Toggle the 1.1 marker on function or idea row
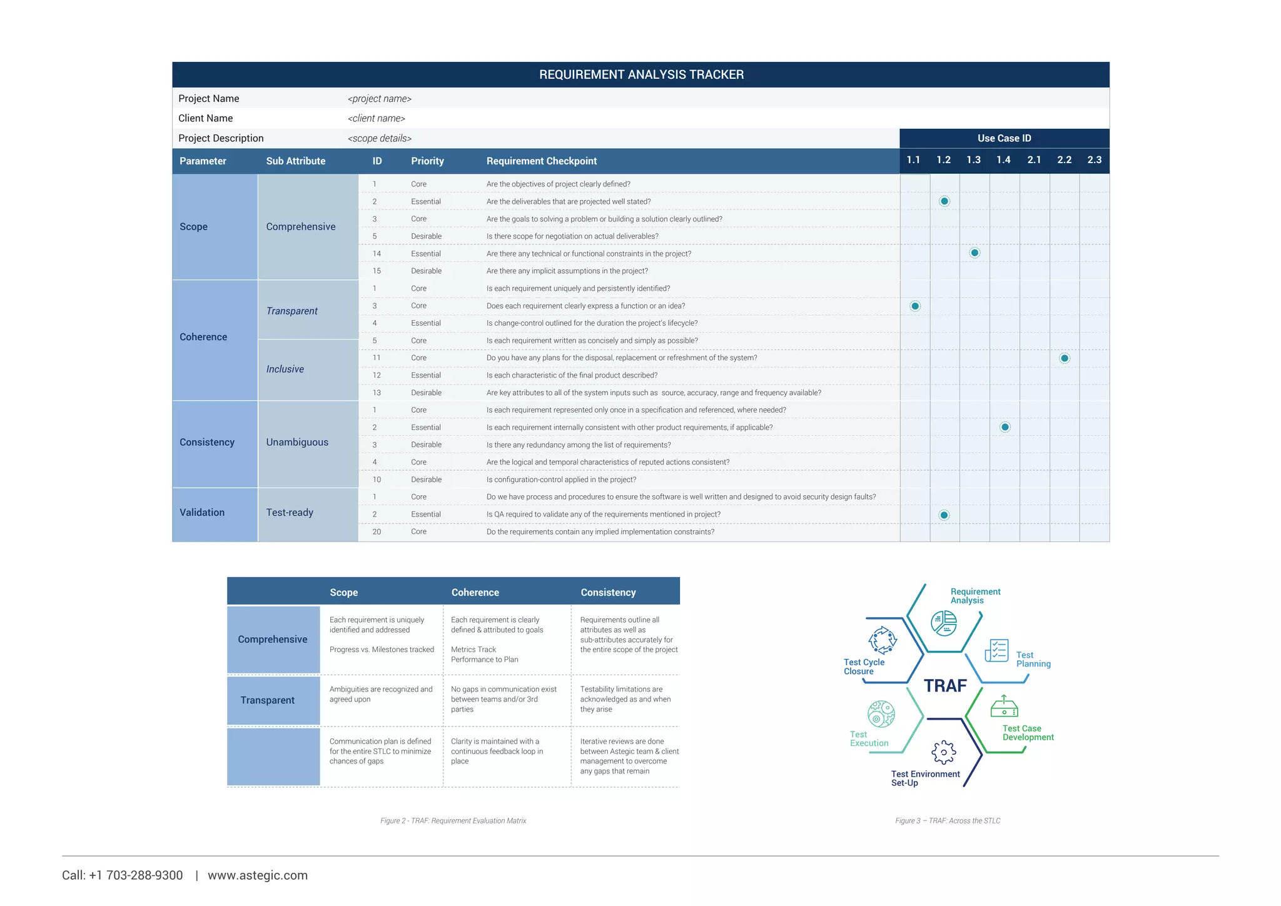Screen dimensions: 1281x906 (915, 306)
